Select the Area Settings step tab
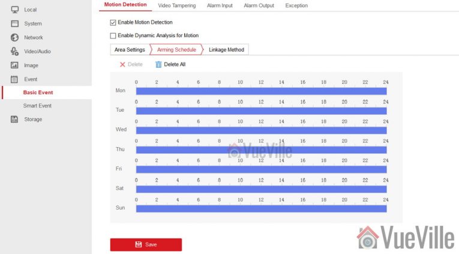Image resolution: width=459 pixels, height=254 pixels. pyautogui.click(x=130, y=50)
